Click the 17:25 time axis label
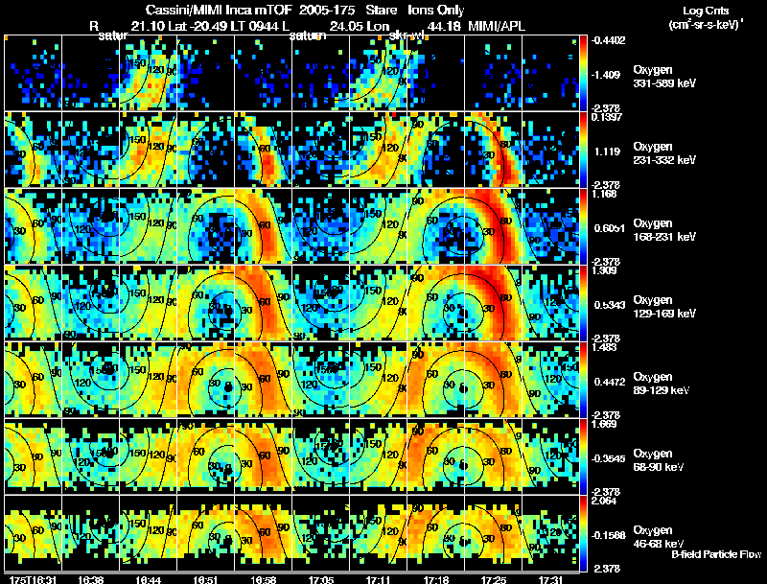The width and height of the screenshot is (767, 584). 494,580
